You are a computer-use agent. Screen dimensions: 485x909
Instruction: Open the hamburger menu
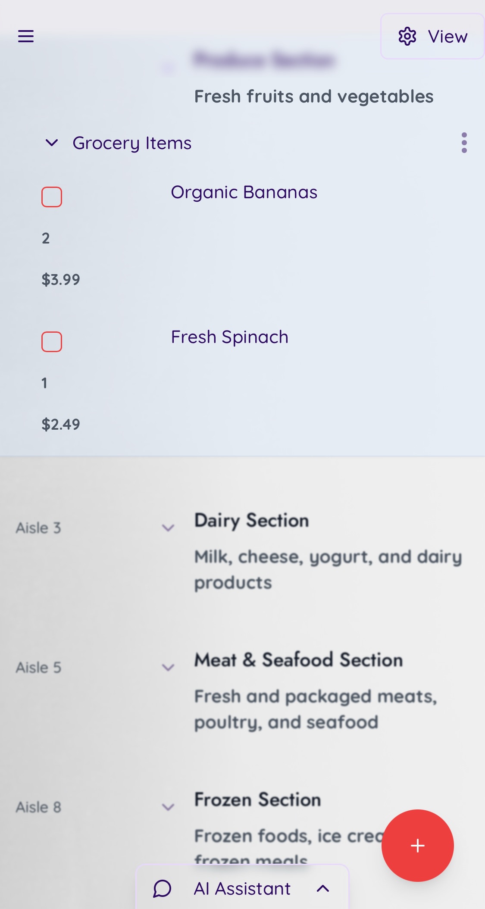click(x=26, y=36)
